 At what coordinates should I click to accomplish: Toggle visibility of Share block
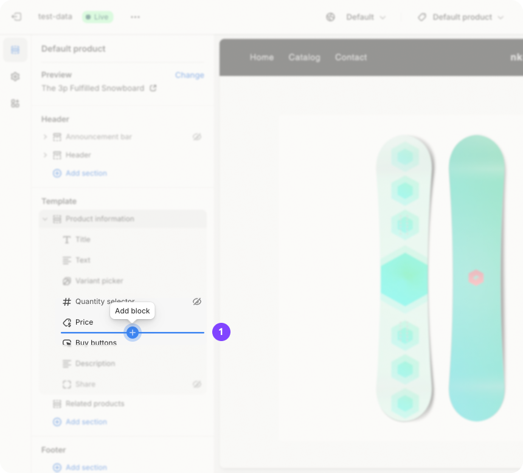197,384
